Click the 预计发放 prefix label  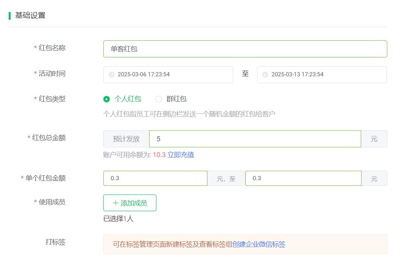point(126,139)
